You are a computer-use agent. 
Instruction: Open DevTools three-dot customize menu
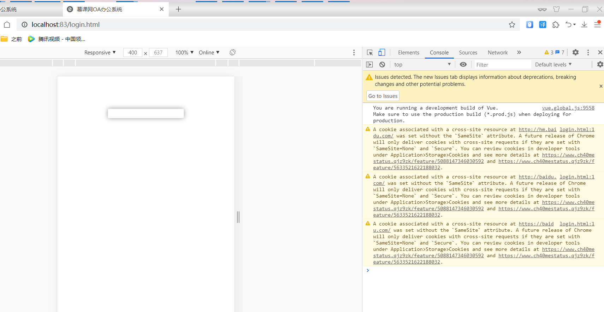pyautogui.click(x=588, y=52)
